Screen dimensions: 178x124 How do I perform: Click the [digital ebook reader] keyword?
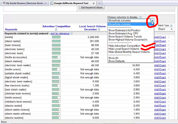(x=16, y=77)
